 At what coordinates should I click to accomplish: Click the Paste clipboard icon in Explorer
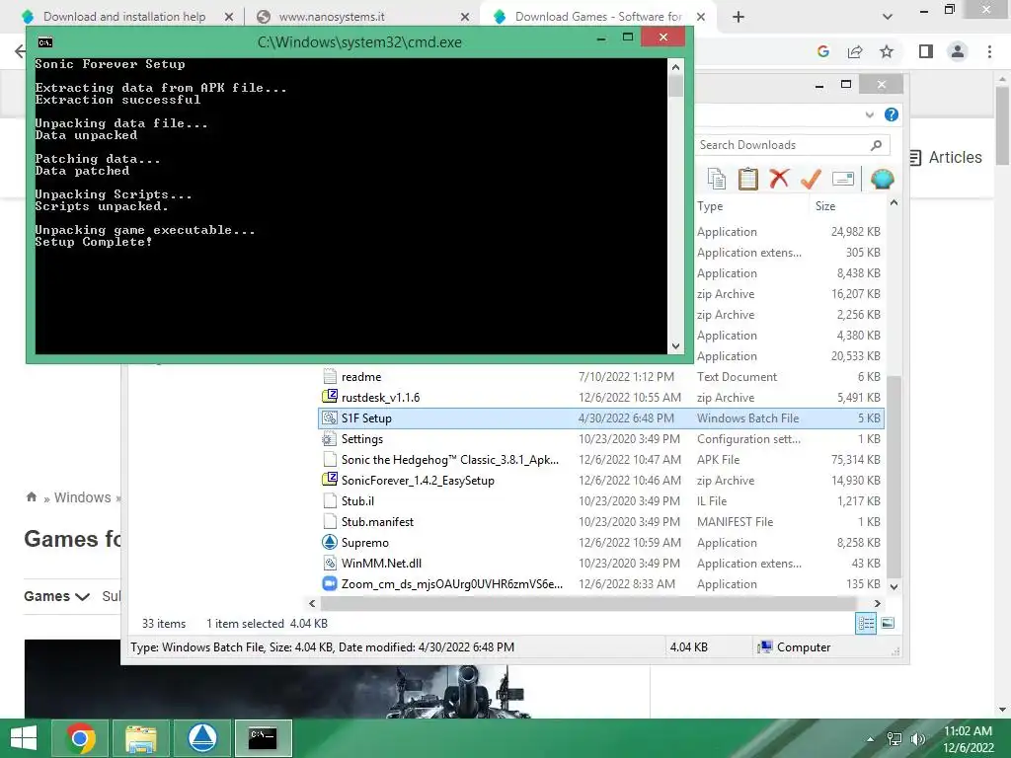(748, 179)
